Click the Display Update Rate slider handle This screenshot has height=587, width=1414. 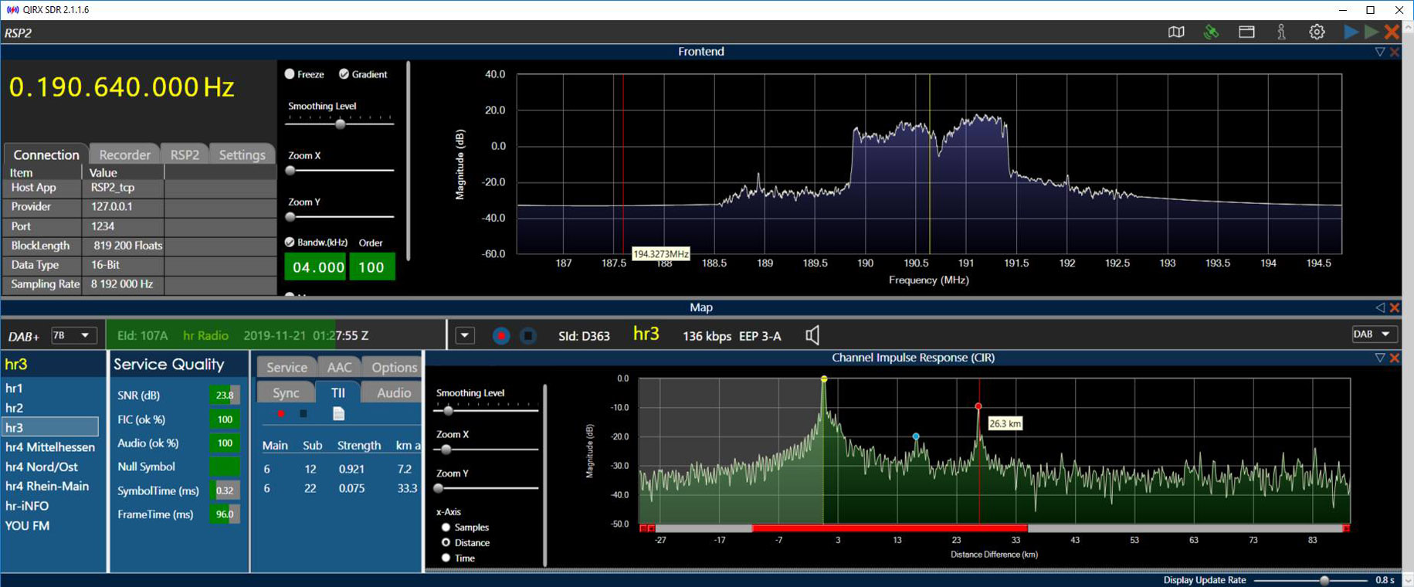point(1324,580)
